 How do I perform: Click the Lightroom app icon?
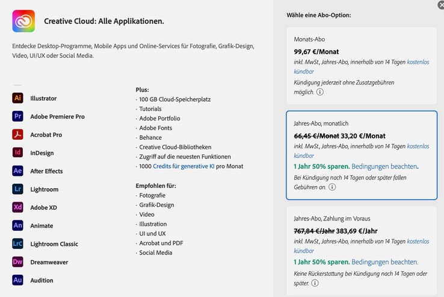click(x=18, y=189)
